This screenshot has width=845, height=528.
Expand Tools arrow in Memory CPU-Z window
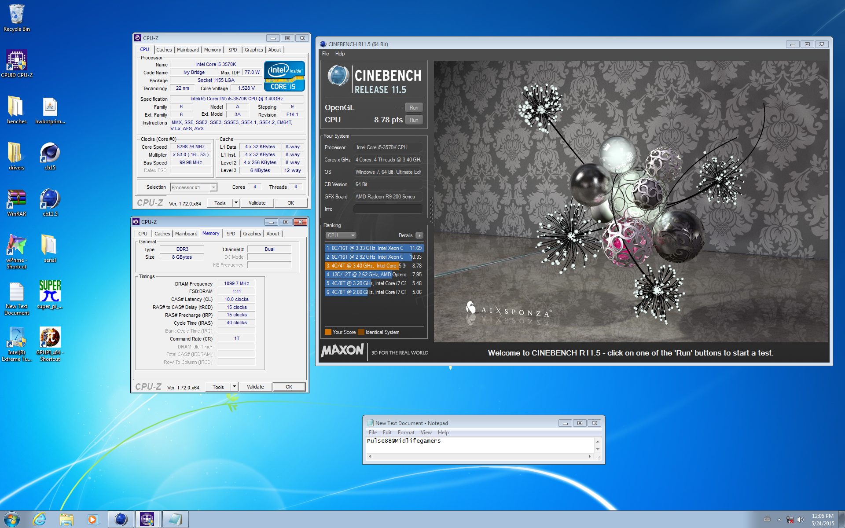pos(234,387)
